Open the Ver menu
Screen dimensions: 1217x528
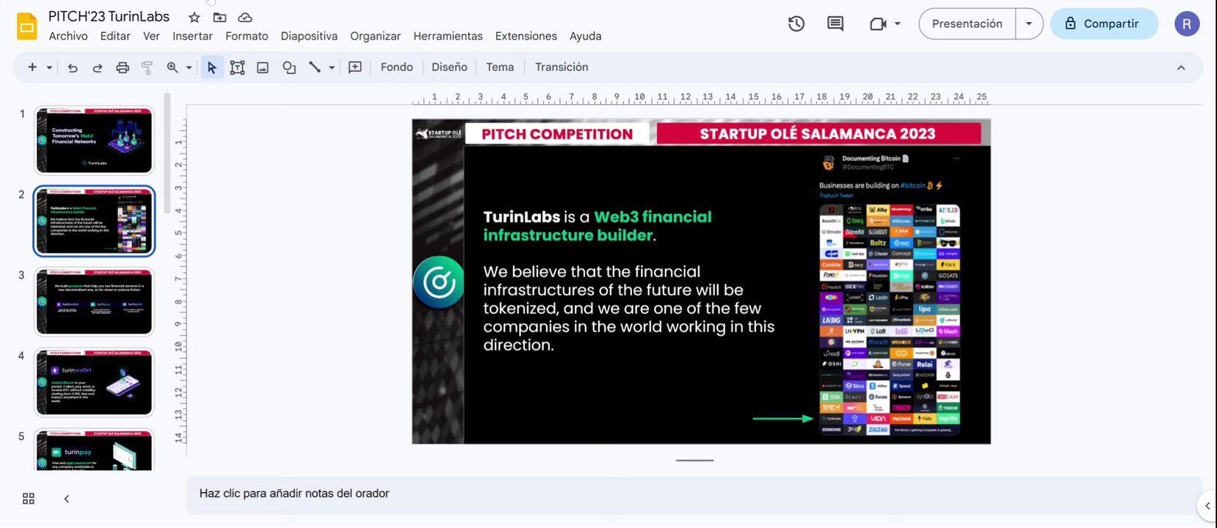(151, 36)
